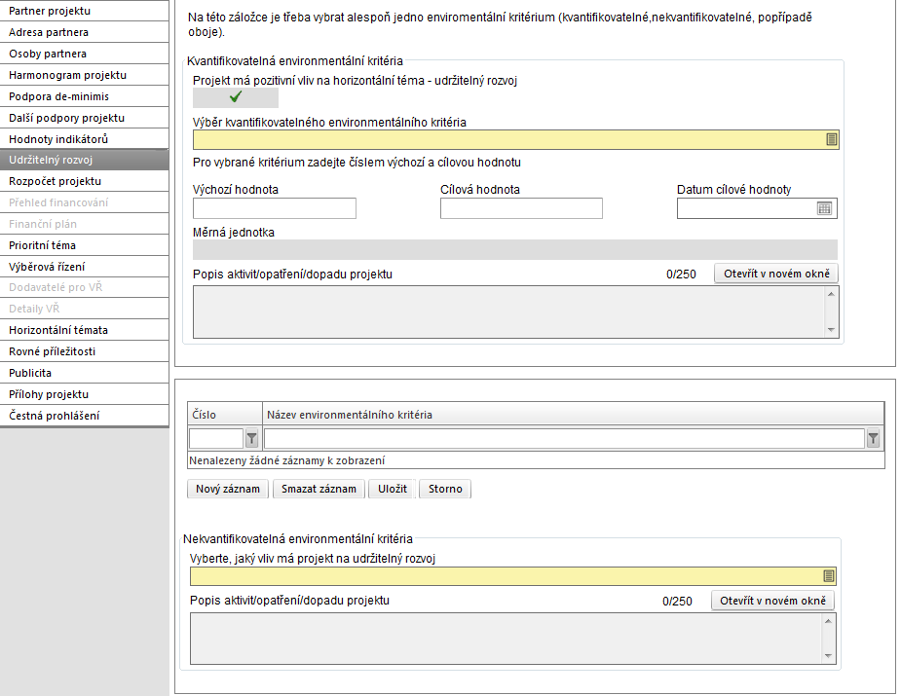Open Podpora de-minimis section
The image size is (901, 696).
pyautogui.click(x=85, y=96)
